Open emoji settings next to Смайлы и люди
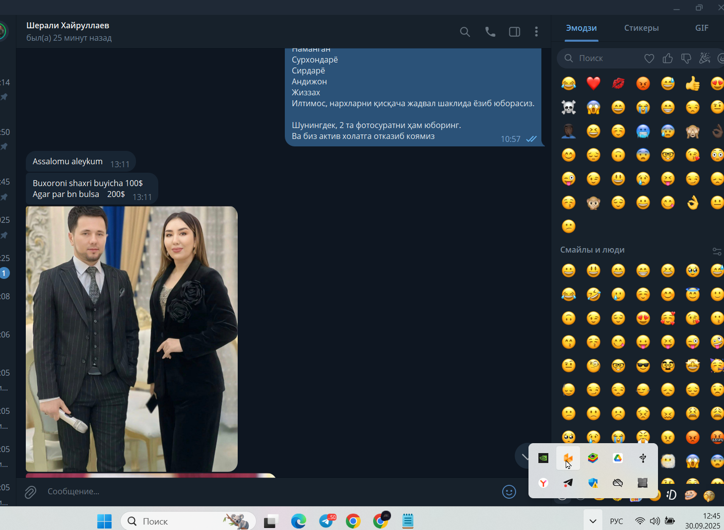724x530 pixels. (x=717, y=252)
